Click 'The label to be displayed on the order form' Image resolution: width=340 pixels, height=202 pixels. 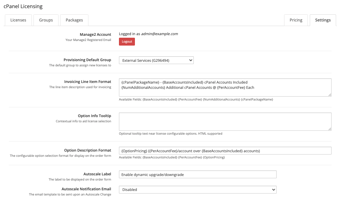coord(80,180)
